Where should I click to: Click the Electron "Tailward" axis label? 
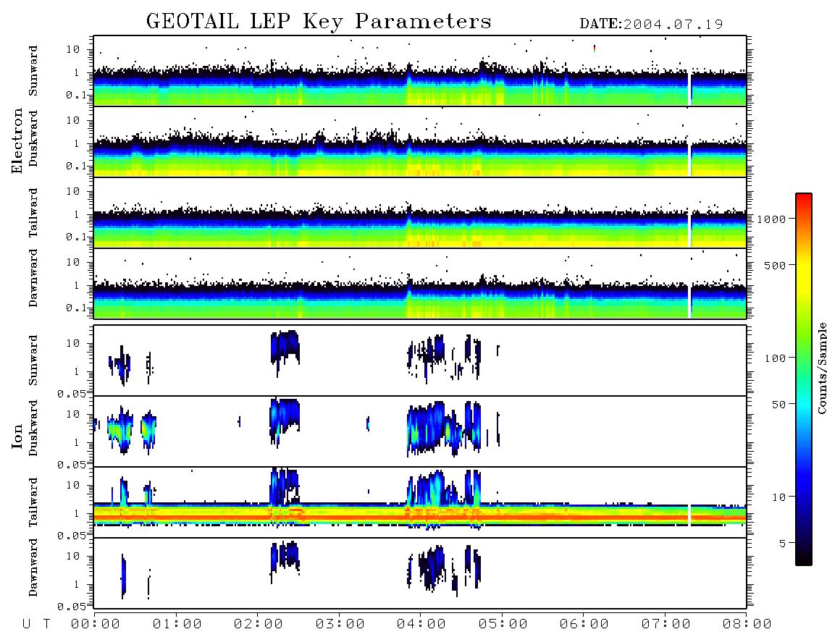coord(33,213)
